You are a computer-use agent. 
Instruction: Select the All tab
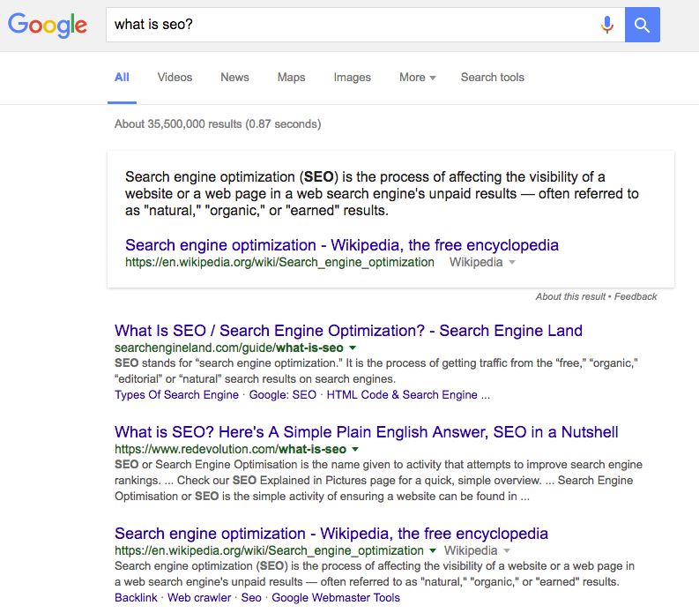pyautogui.click(x=122, y=78)
